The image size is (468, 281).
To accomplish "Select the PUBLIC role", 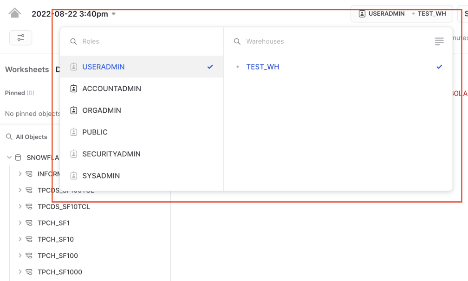I will click(x=142, y=132).
